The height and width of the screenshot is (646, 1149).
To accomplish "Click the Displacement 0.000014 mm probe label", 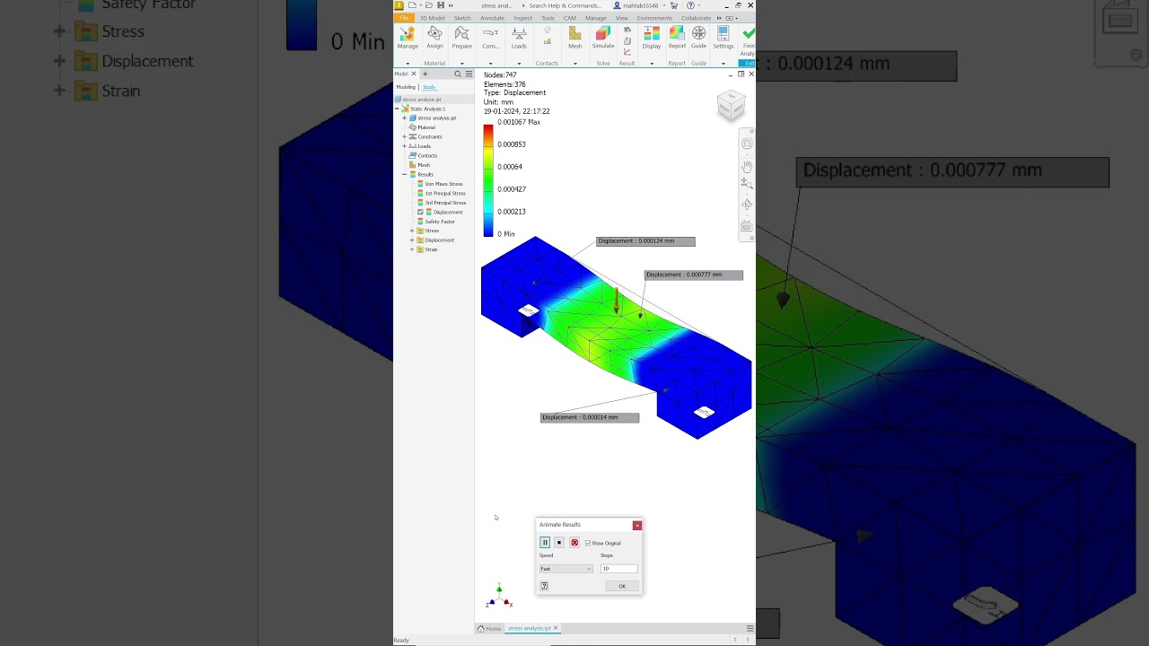I will [x=590, y=417].
